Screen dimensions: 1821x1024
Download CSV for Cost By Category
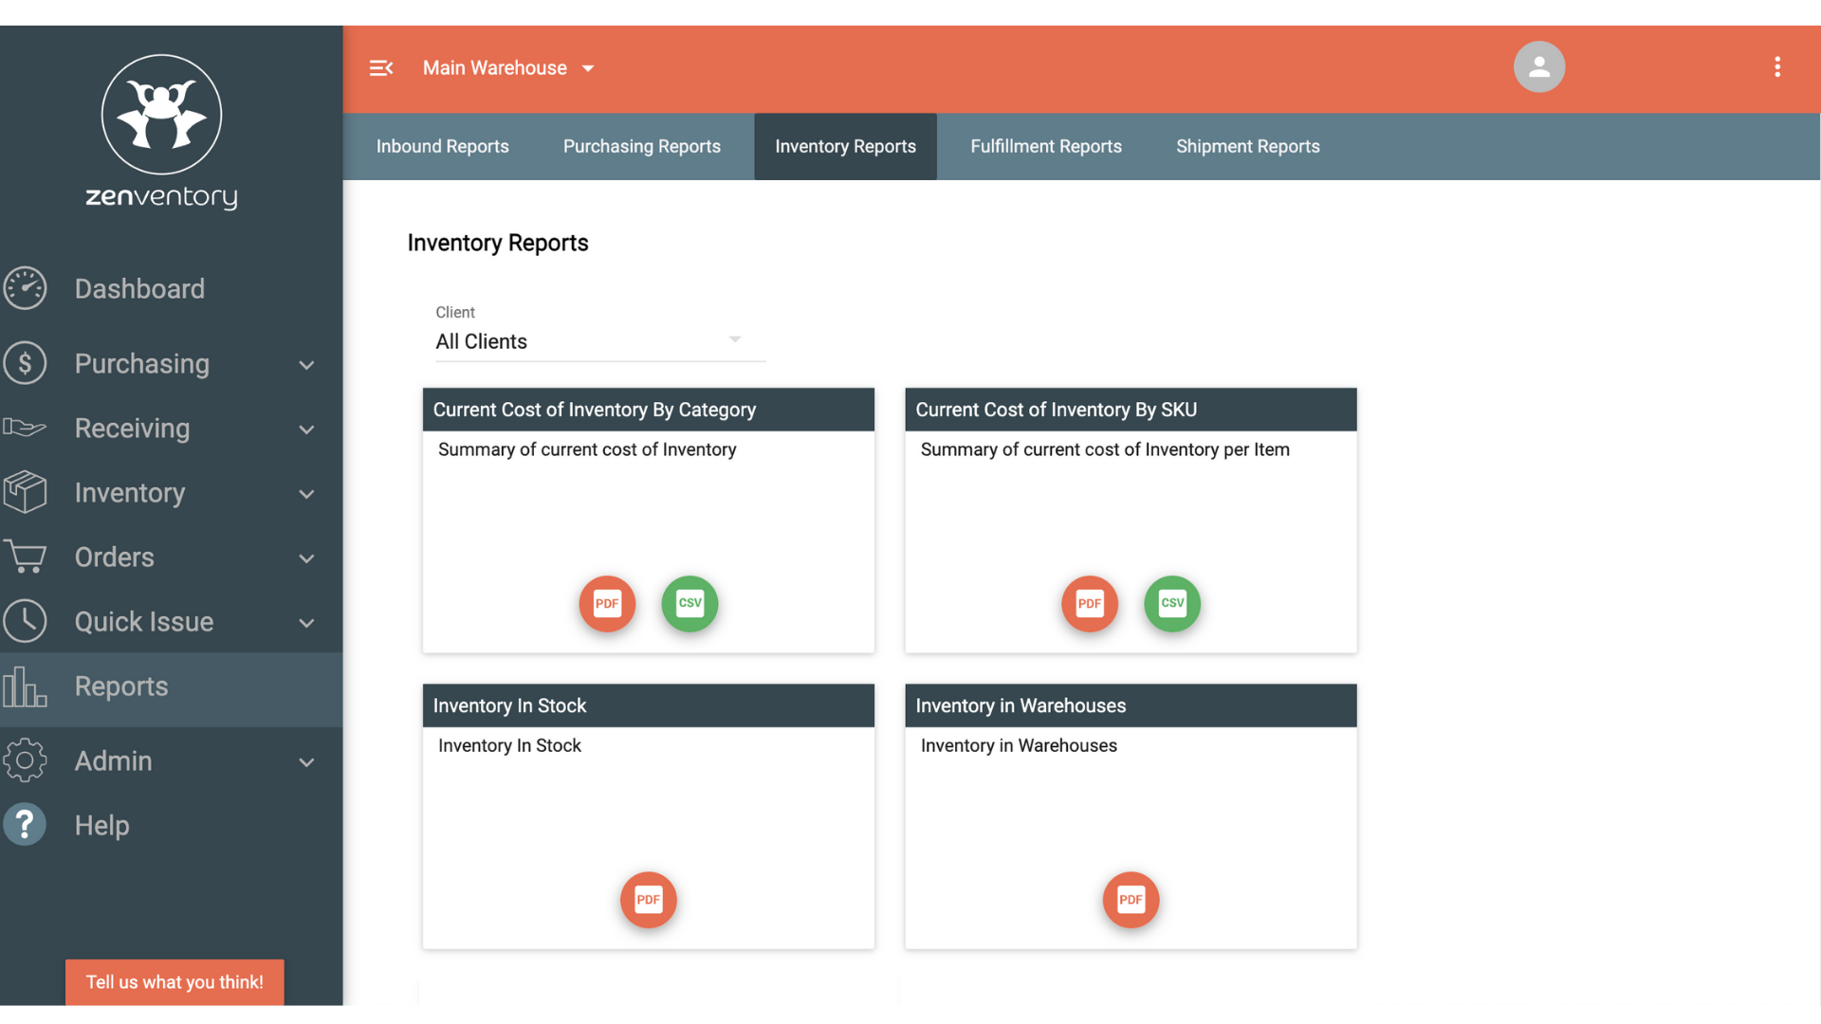click(x=690, y=603)
